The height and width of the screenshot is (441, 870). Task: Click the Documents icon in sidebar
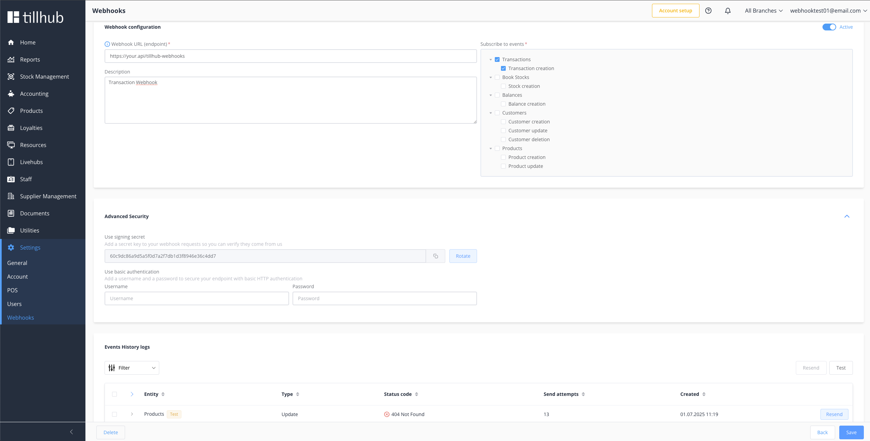(11, 213)
